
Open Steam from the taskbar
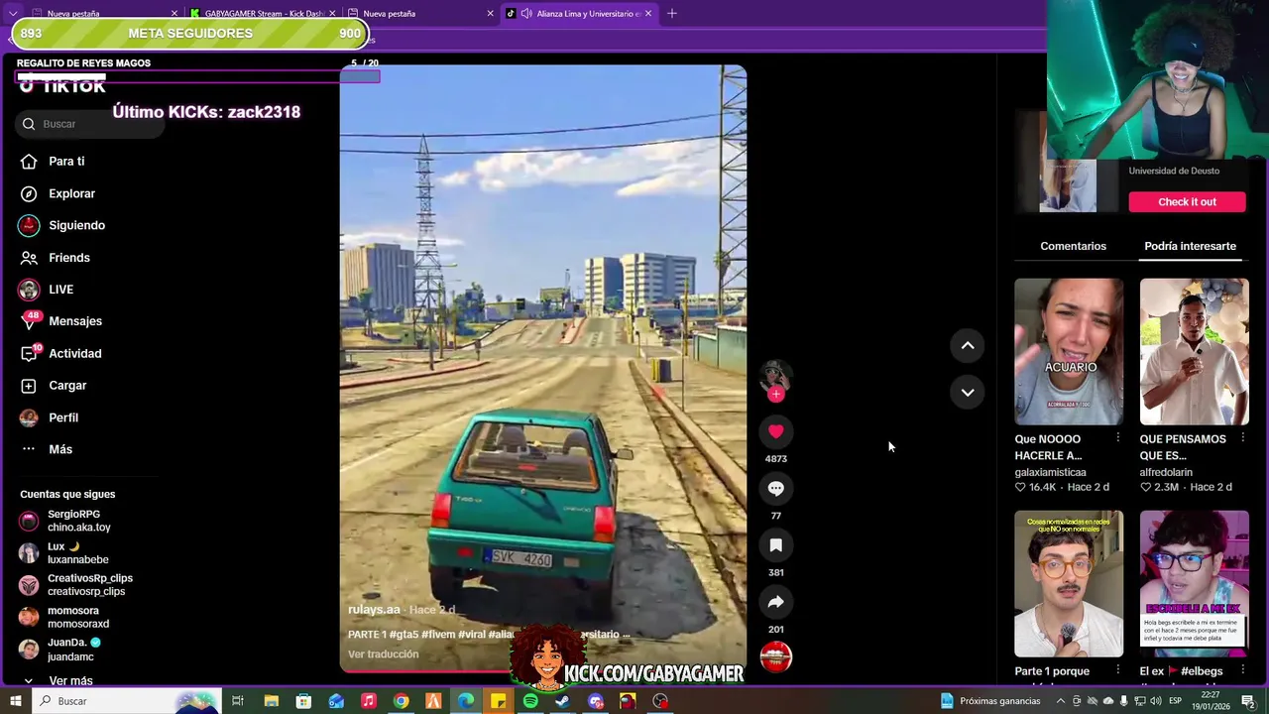[x=562, y=701]
